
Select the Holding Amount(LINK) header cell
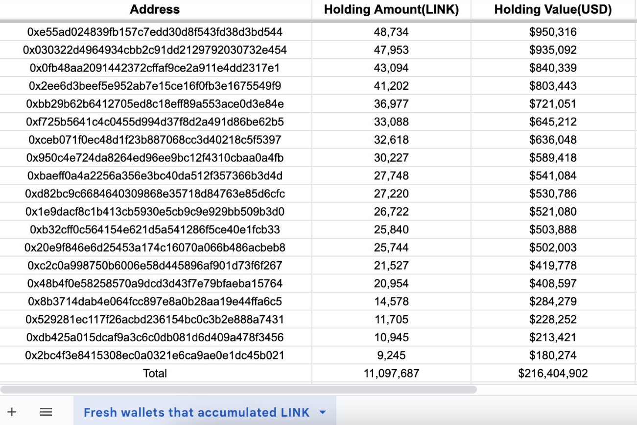coord(391,9)
